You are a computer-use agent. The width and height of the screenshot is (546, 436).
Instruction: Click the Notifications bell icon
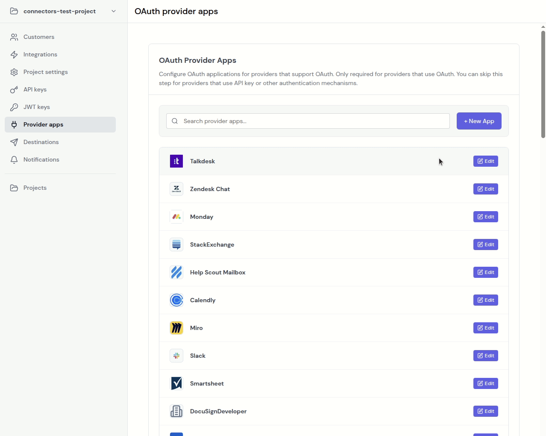(14, 160)
